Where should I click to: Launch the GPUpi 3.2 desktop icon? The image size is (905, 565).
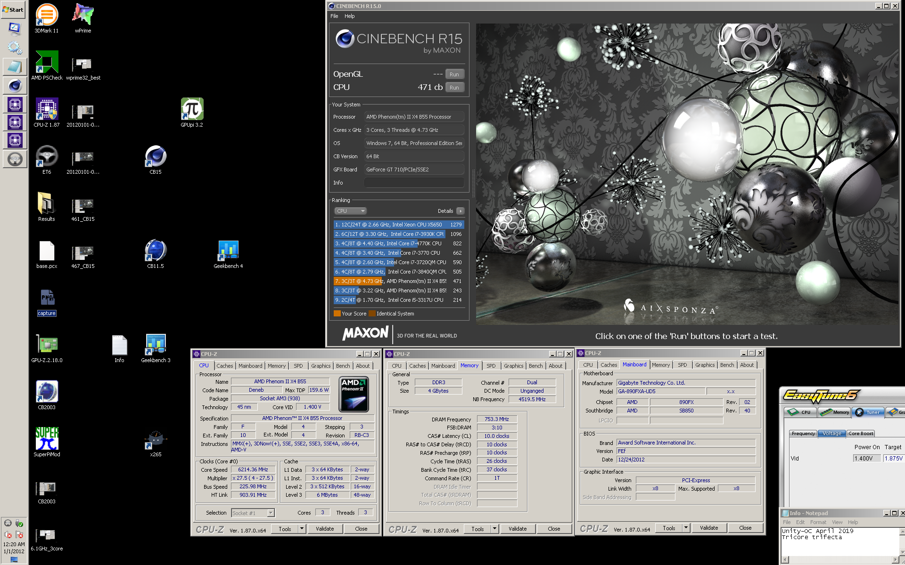(x=192, y=112)
